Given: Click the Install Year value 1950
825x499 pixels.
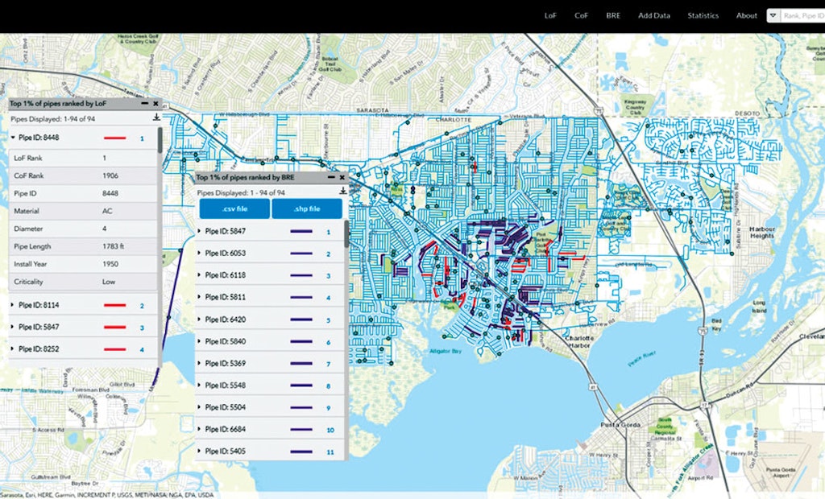Looking at the screenshot, I should point(111,264).
